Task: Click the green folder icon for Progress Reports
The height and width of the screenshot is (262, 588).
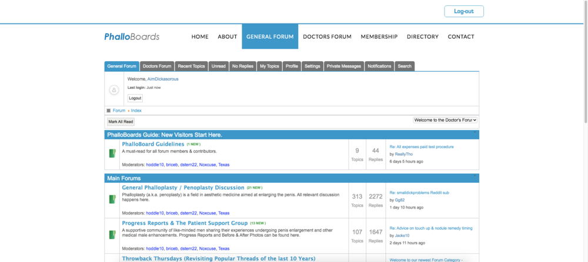Action: coord(112,234)
